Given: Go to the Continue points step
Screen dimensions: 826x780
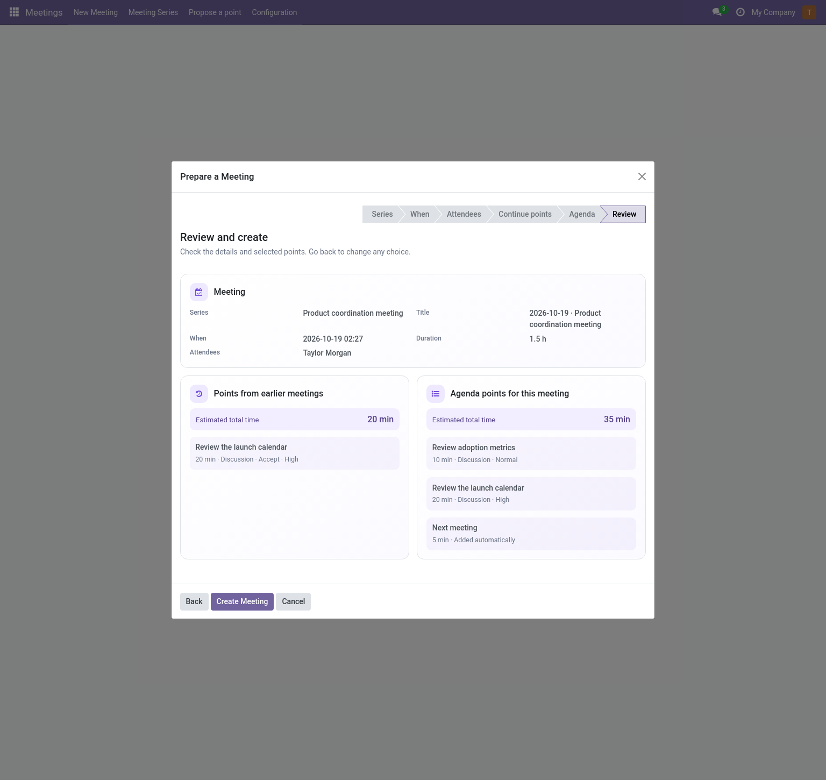Looking at the screenshot, I should (x=525, y=214).
